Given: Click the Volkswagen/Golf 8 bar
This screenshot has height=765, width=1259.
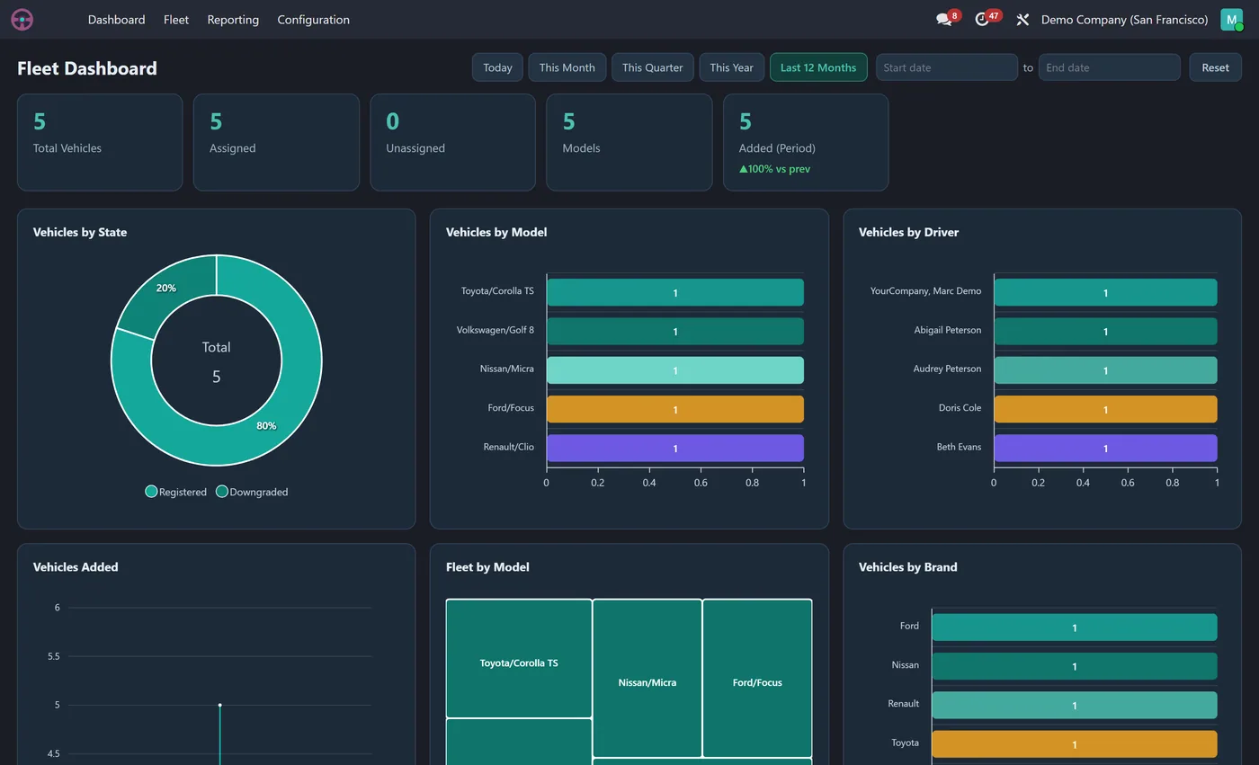Looking at the screenshot, I should pos(674,331).
